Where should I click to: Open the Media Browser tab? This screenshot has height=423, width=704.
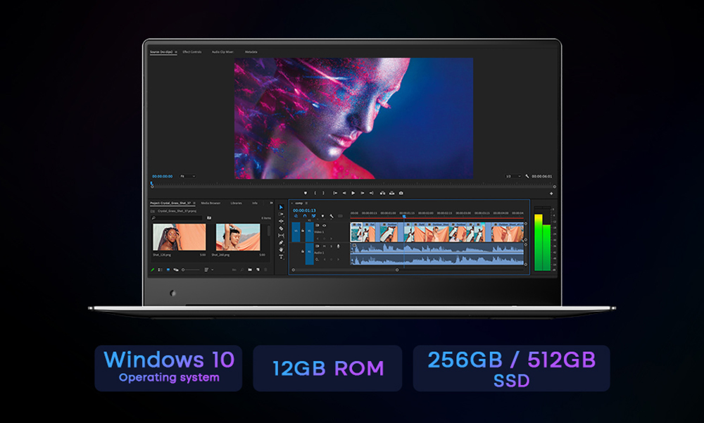[210, 203]
